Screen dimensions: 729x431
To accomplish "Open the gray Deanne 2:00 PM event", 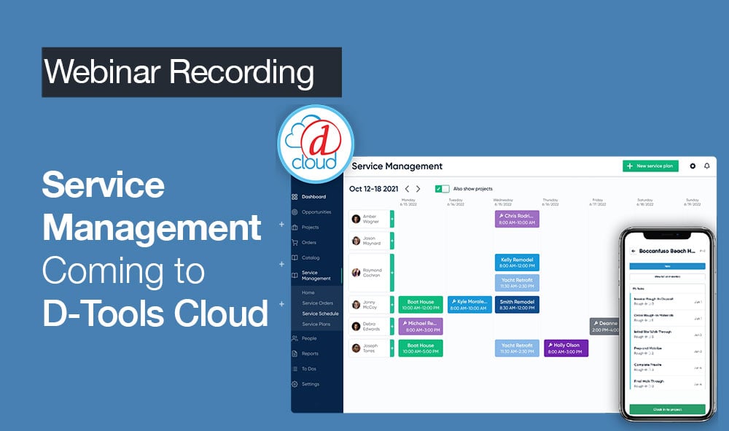I will point(604,327).
